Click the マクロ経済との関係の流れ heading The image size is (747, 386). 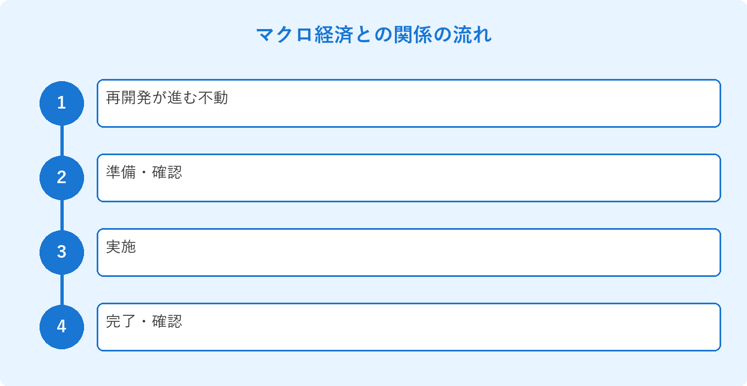[374, 35]
